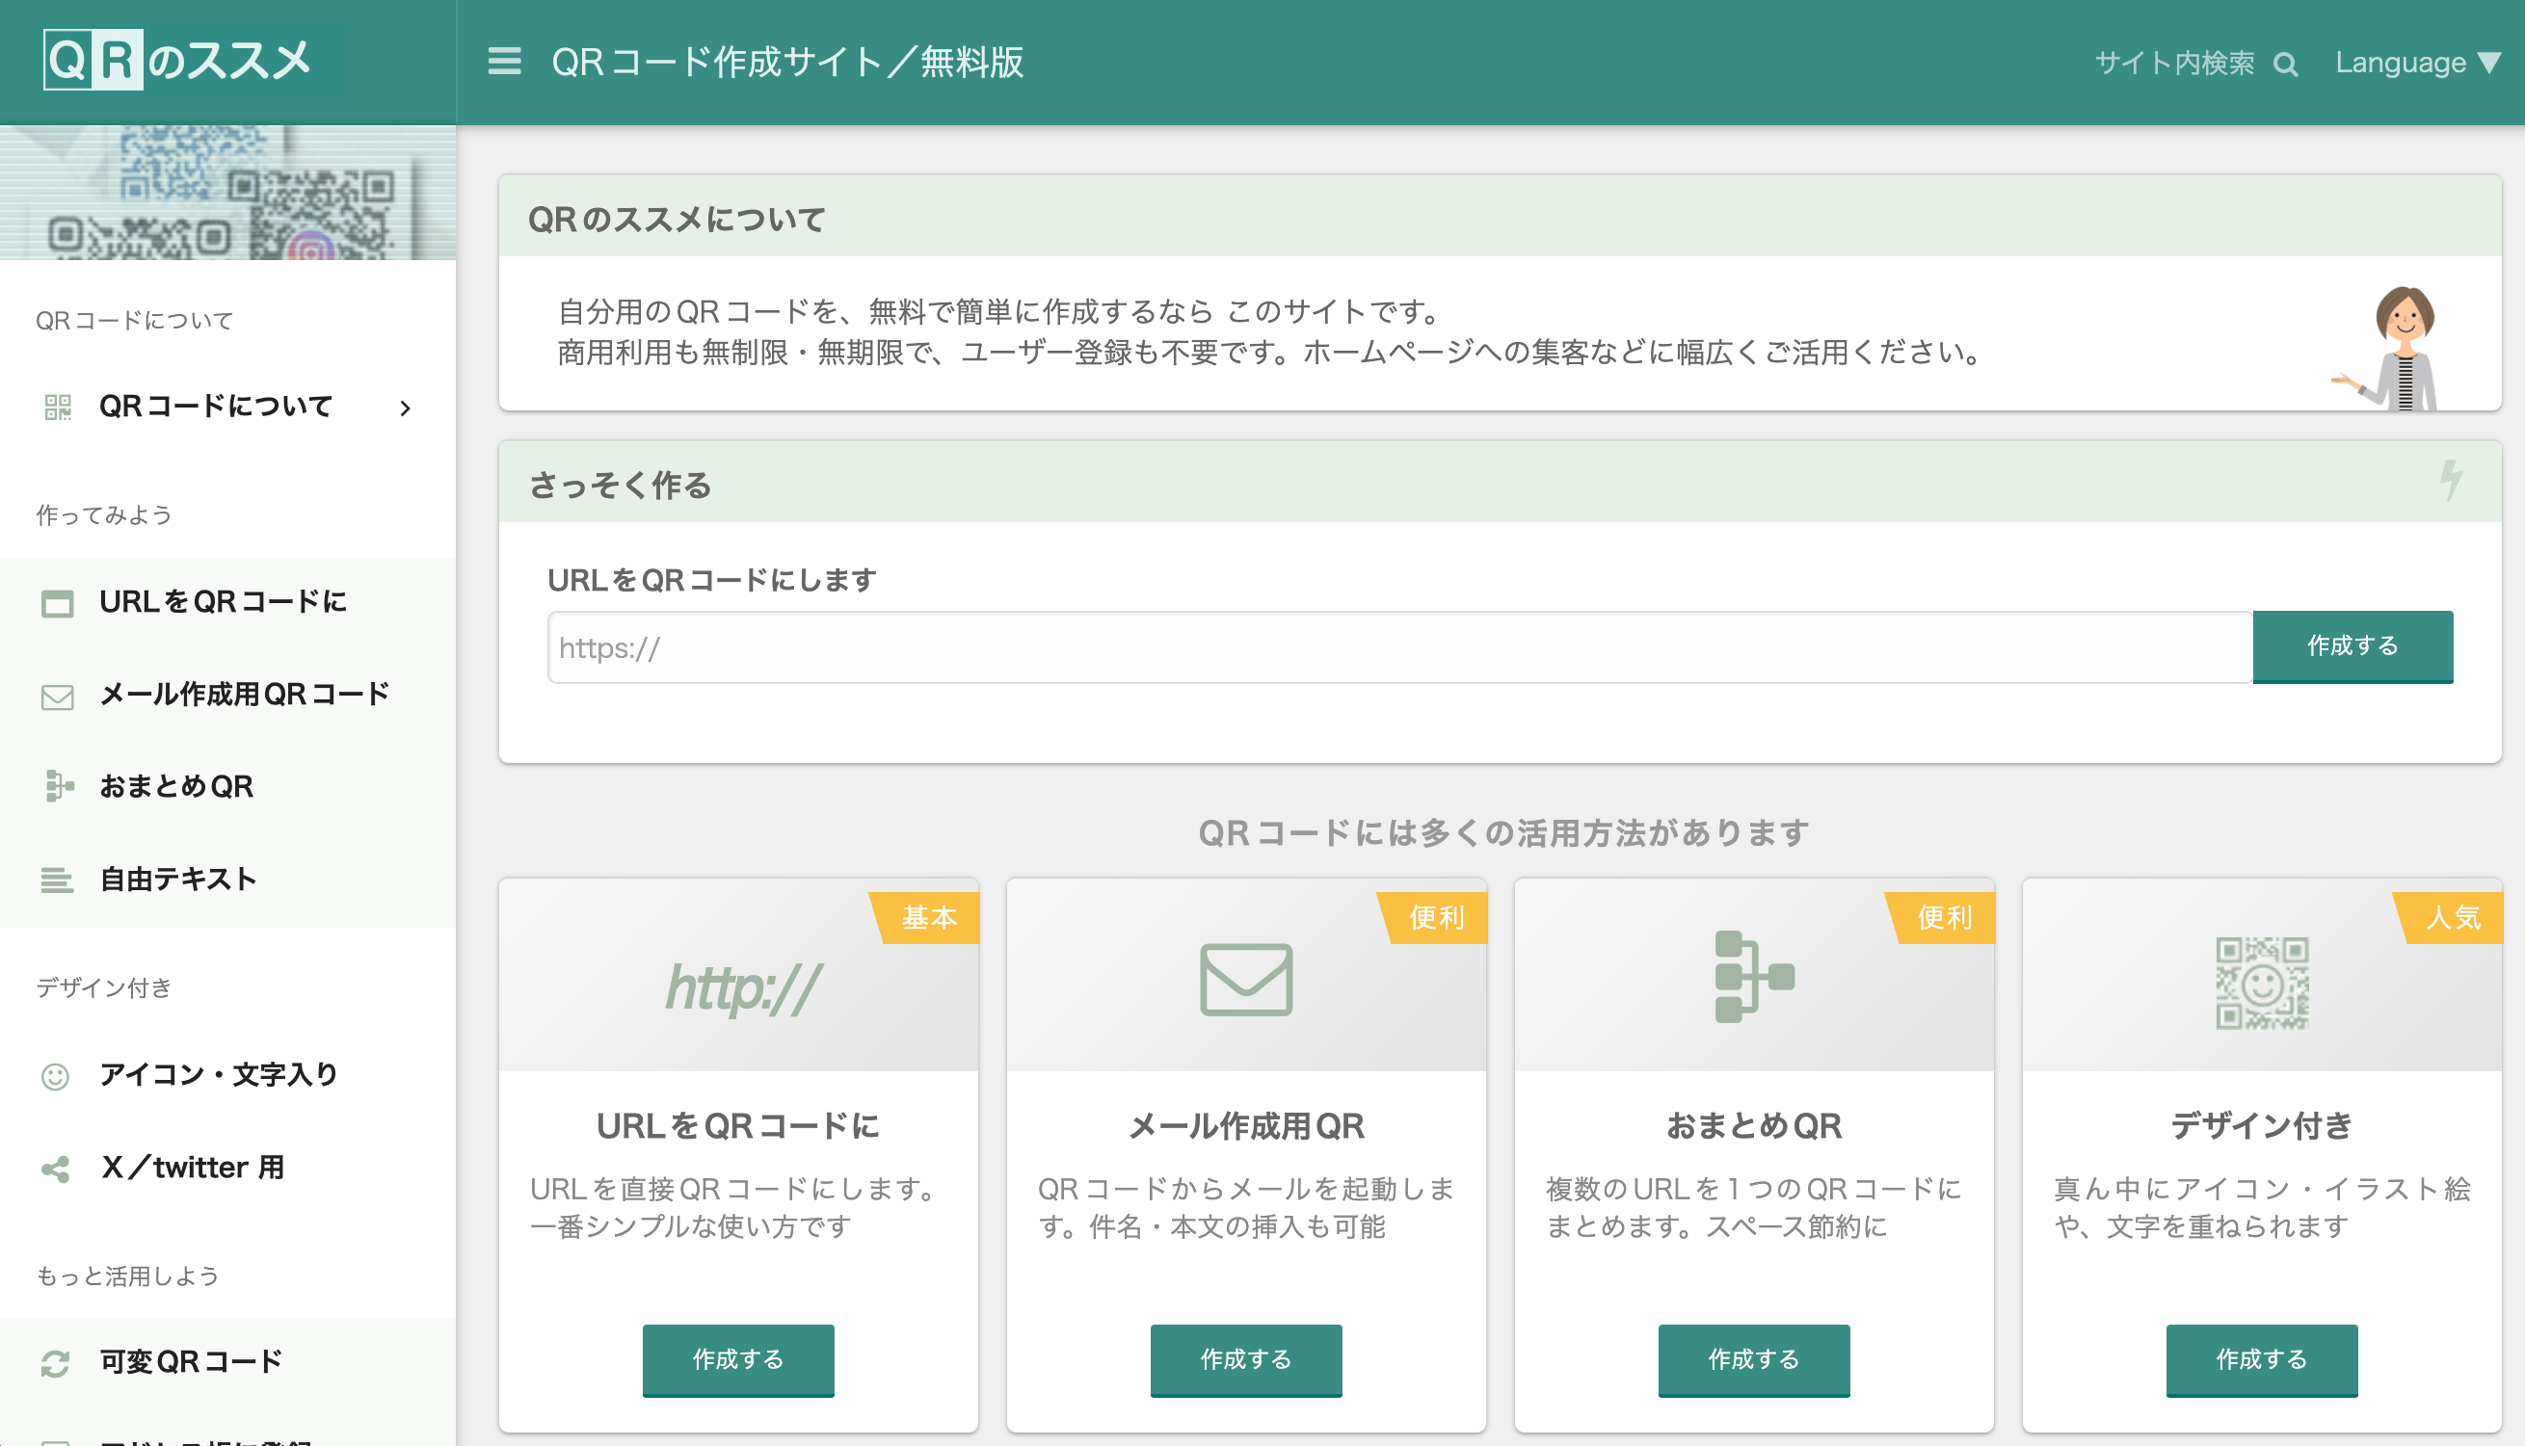Click the share icon next to X／twitter 用
This screenshot has width=2525, height=1446.
point(56,1167)
